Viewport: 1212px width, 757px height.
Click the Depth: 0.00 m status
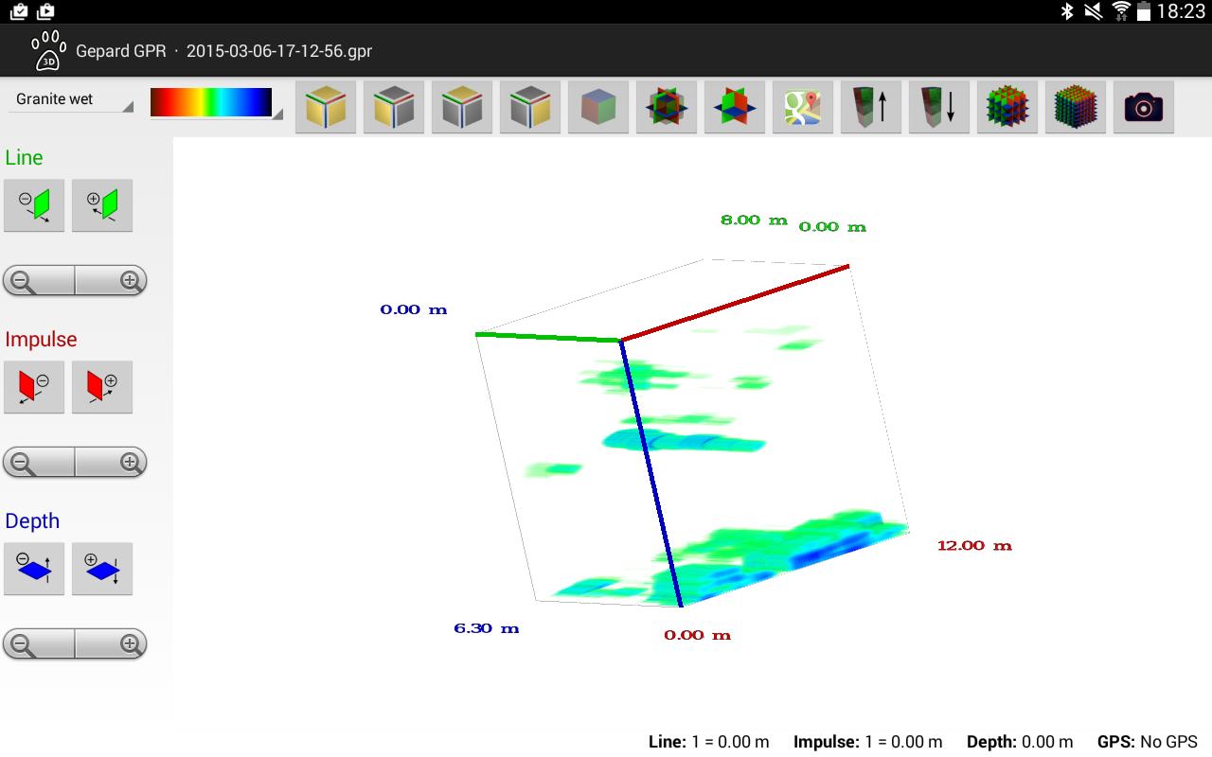[x=1020, y=742]
